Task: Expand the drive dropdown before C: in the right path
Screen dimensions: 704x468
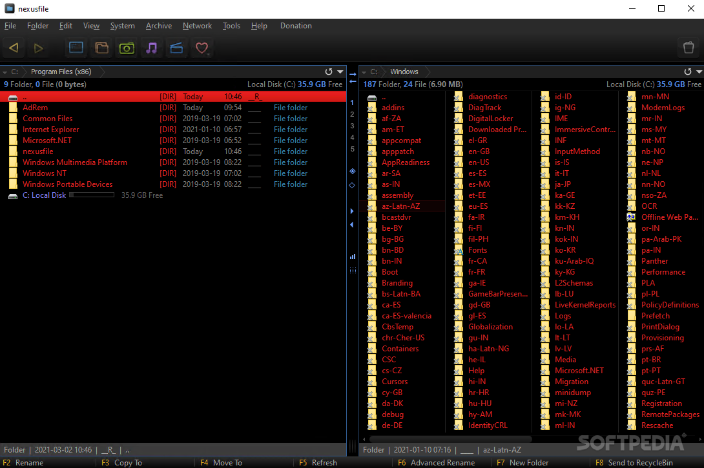Action: [x=364, y=72]
